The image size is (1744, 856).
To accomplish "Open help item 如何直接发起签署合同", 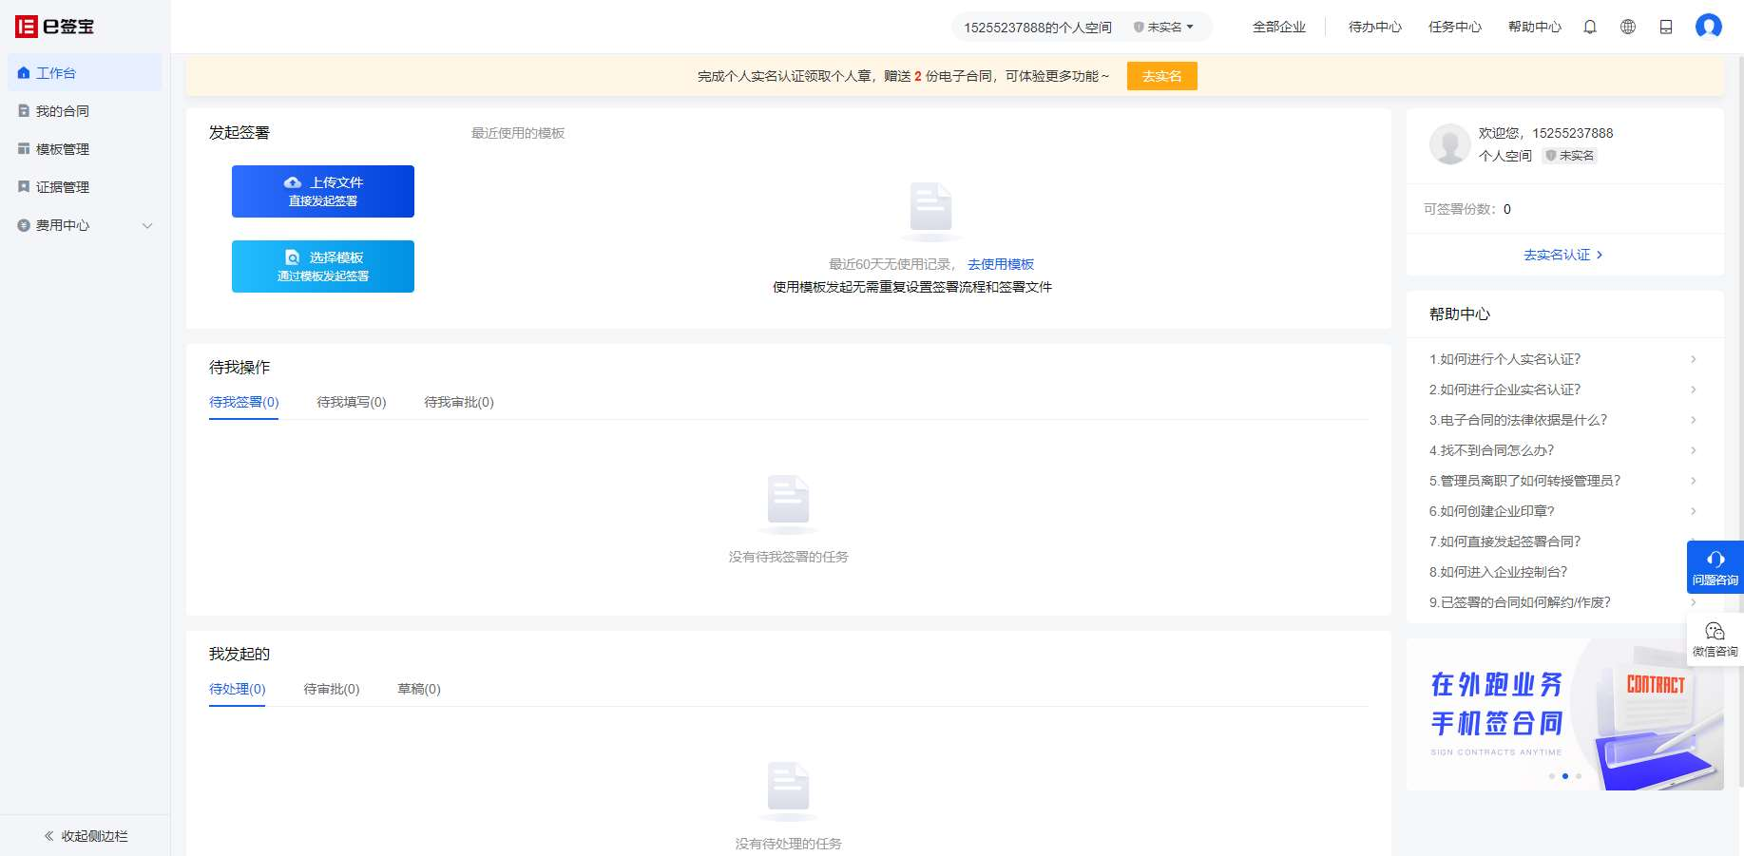I will pyautogui.click(x=1505, y=542).
